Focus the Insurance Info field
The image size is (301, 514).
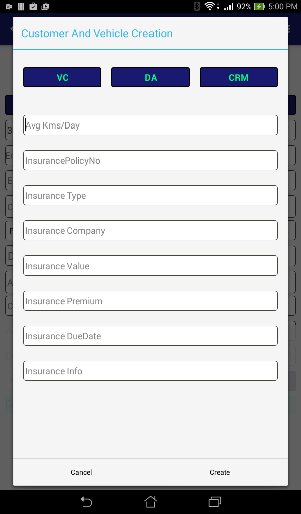pyautogui.click(x=150, y=371)
